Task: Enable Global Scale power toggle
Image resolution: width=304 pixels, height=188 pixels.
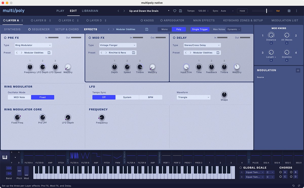Action: tap(241, 168)
